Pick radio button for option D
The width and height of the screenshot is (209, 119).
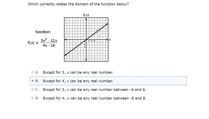tap(32, 98)
